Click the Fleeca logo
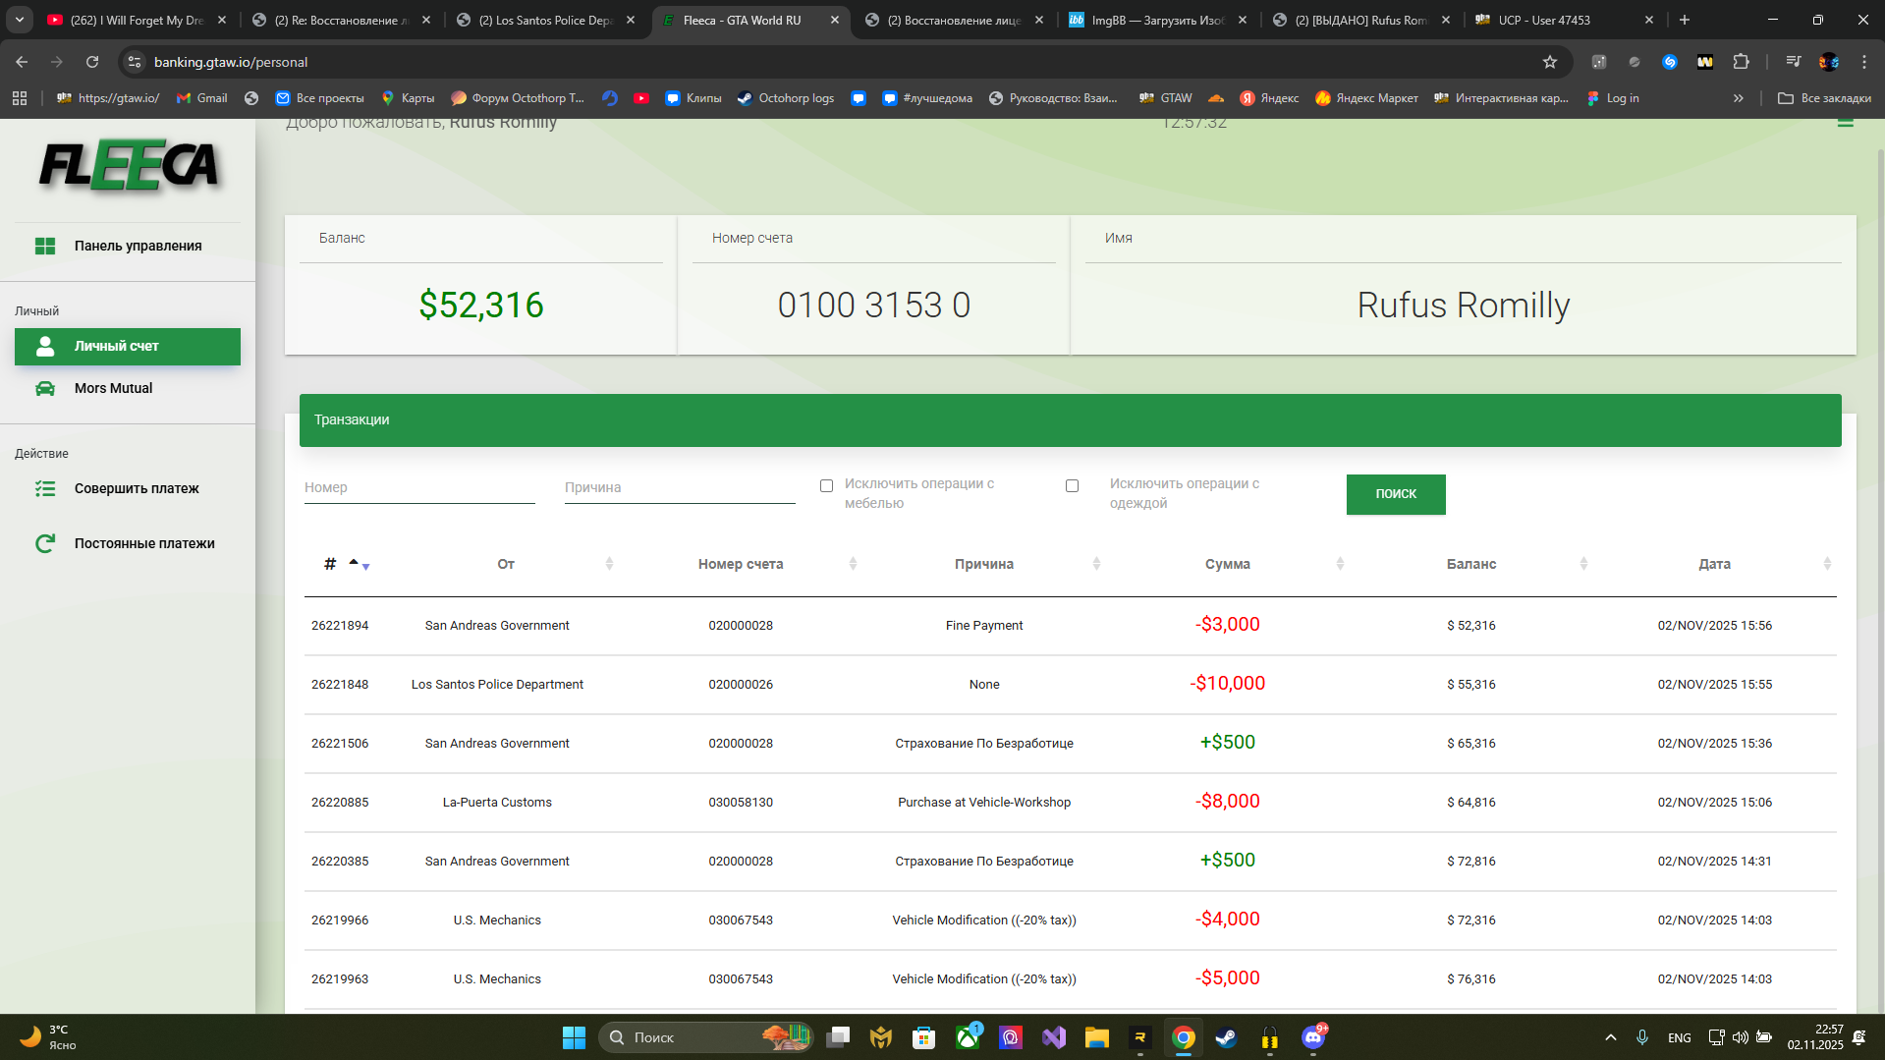The width and height of the screenshot is (1885, 1060). tap(129, 166)
